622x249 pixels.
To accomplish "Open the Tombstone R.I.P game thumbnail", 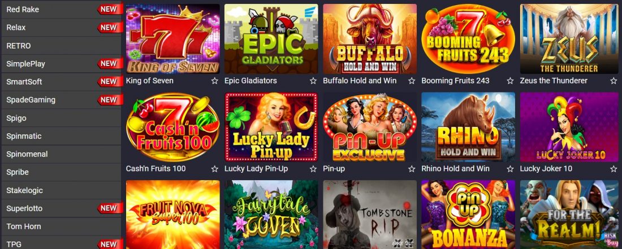I will click(x=370, y=215).
